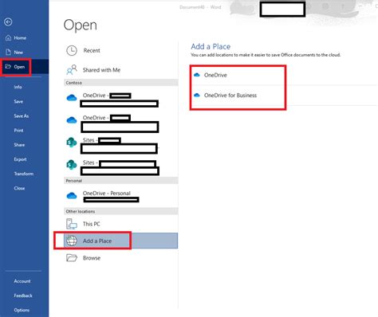Open Shared with Me people icon
The height and width of the screenshot is (317, 378).
click(72, 70)
